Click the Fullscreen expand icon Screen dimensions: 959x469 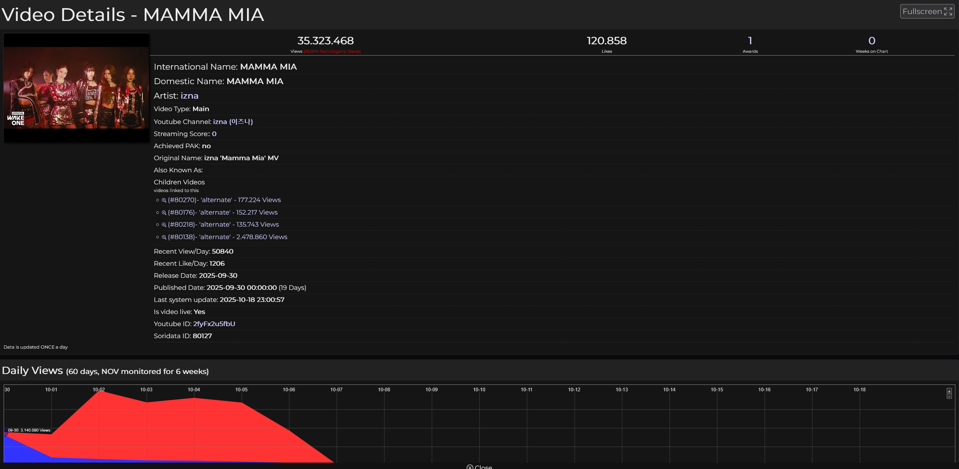[x=948, y=12]
